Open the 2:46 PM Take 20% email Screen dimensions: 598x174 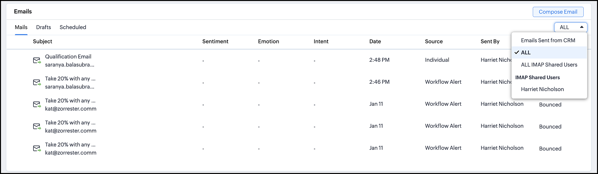pyautogui.click(x=70, y=79)
